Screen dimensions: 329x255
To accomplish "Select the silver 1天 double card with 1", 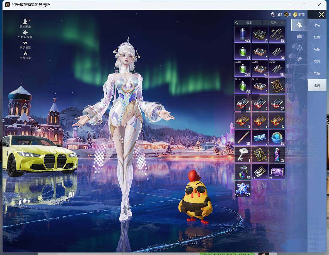I will (x=243, y=103).
